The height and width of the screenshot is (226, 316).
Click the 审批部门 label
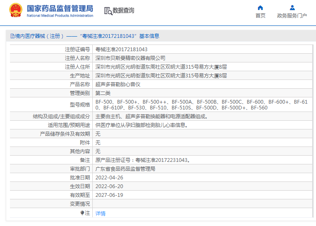tap(80, 169)
